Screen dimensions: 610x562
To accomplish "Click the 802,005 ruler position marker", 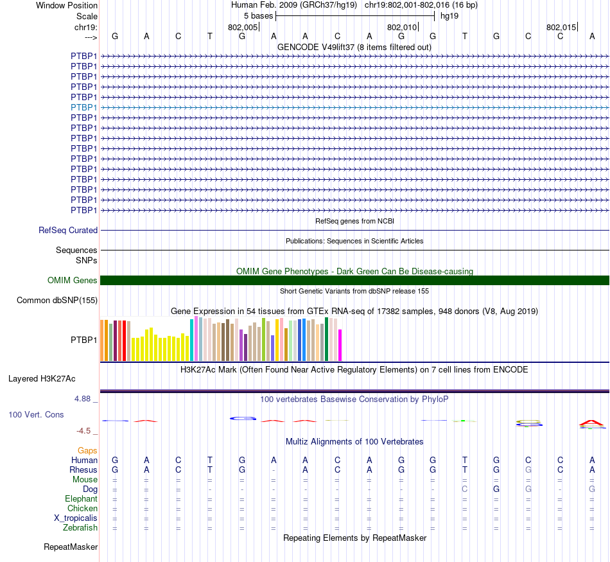I will (243, 27).
